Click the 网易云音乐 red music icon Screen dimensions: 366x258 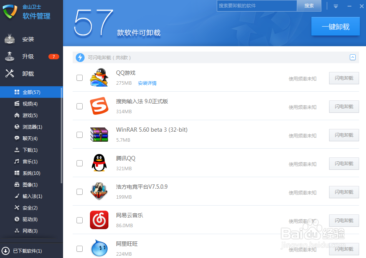click(x=99, y=220)
